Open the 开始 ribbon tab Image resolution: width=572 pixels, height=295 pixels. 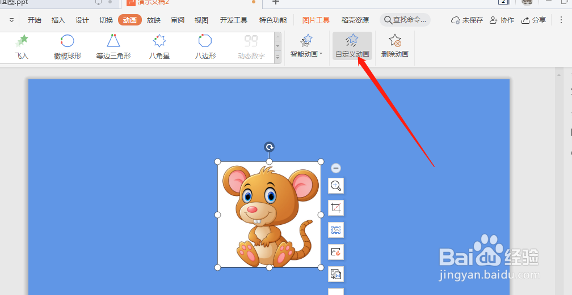pyautogui.click(x=34, y=20)
